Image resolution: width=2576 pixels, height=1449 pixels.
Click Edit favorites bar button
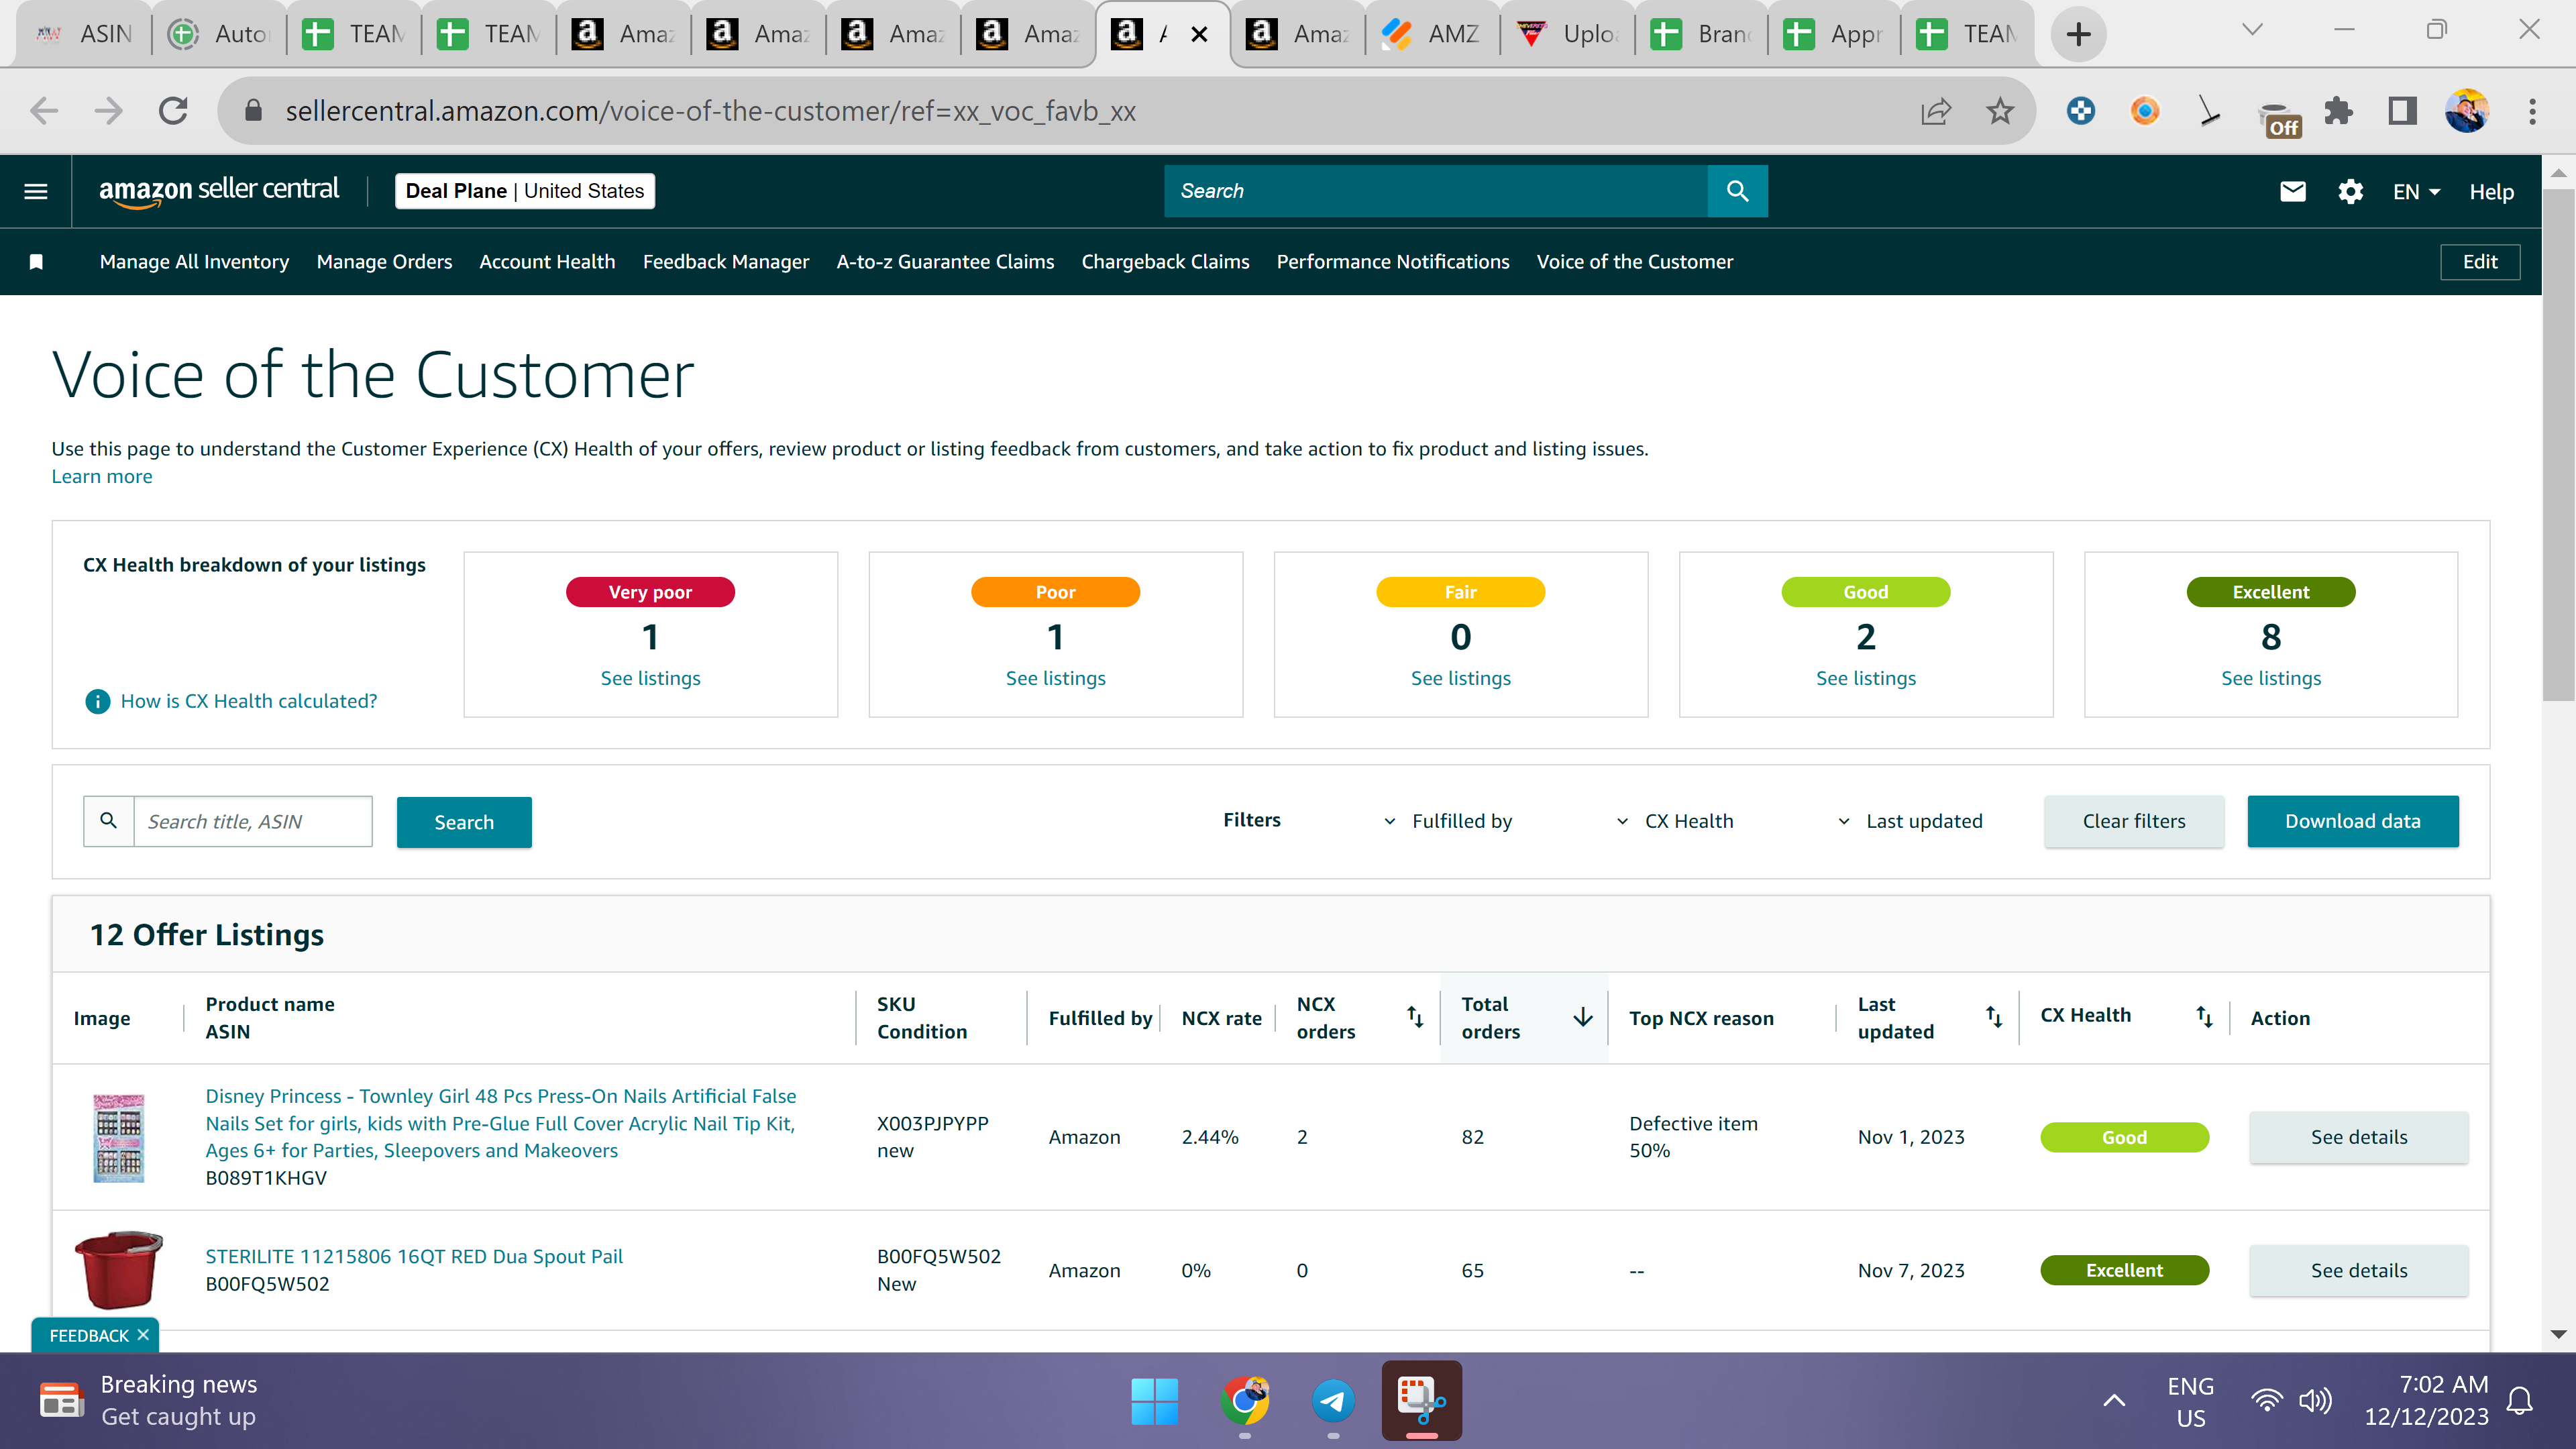2480,262
